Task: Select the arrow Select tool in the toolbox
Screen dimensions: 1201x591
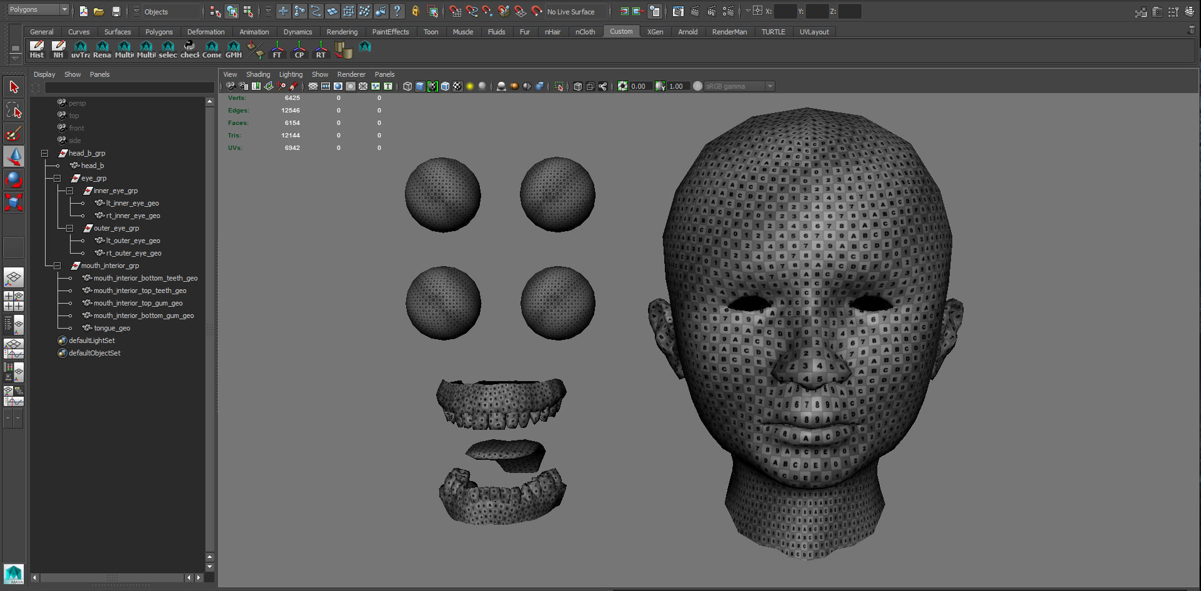Action: pos(14,87)
